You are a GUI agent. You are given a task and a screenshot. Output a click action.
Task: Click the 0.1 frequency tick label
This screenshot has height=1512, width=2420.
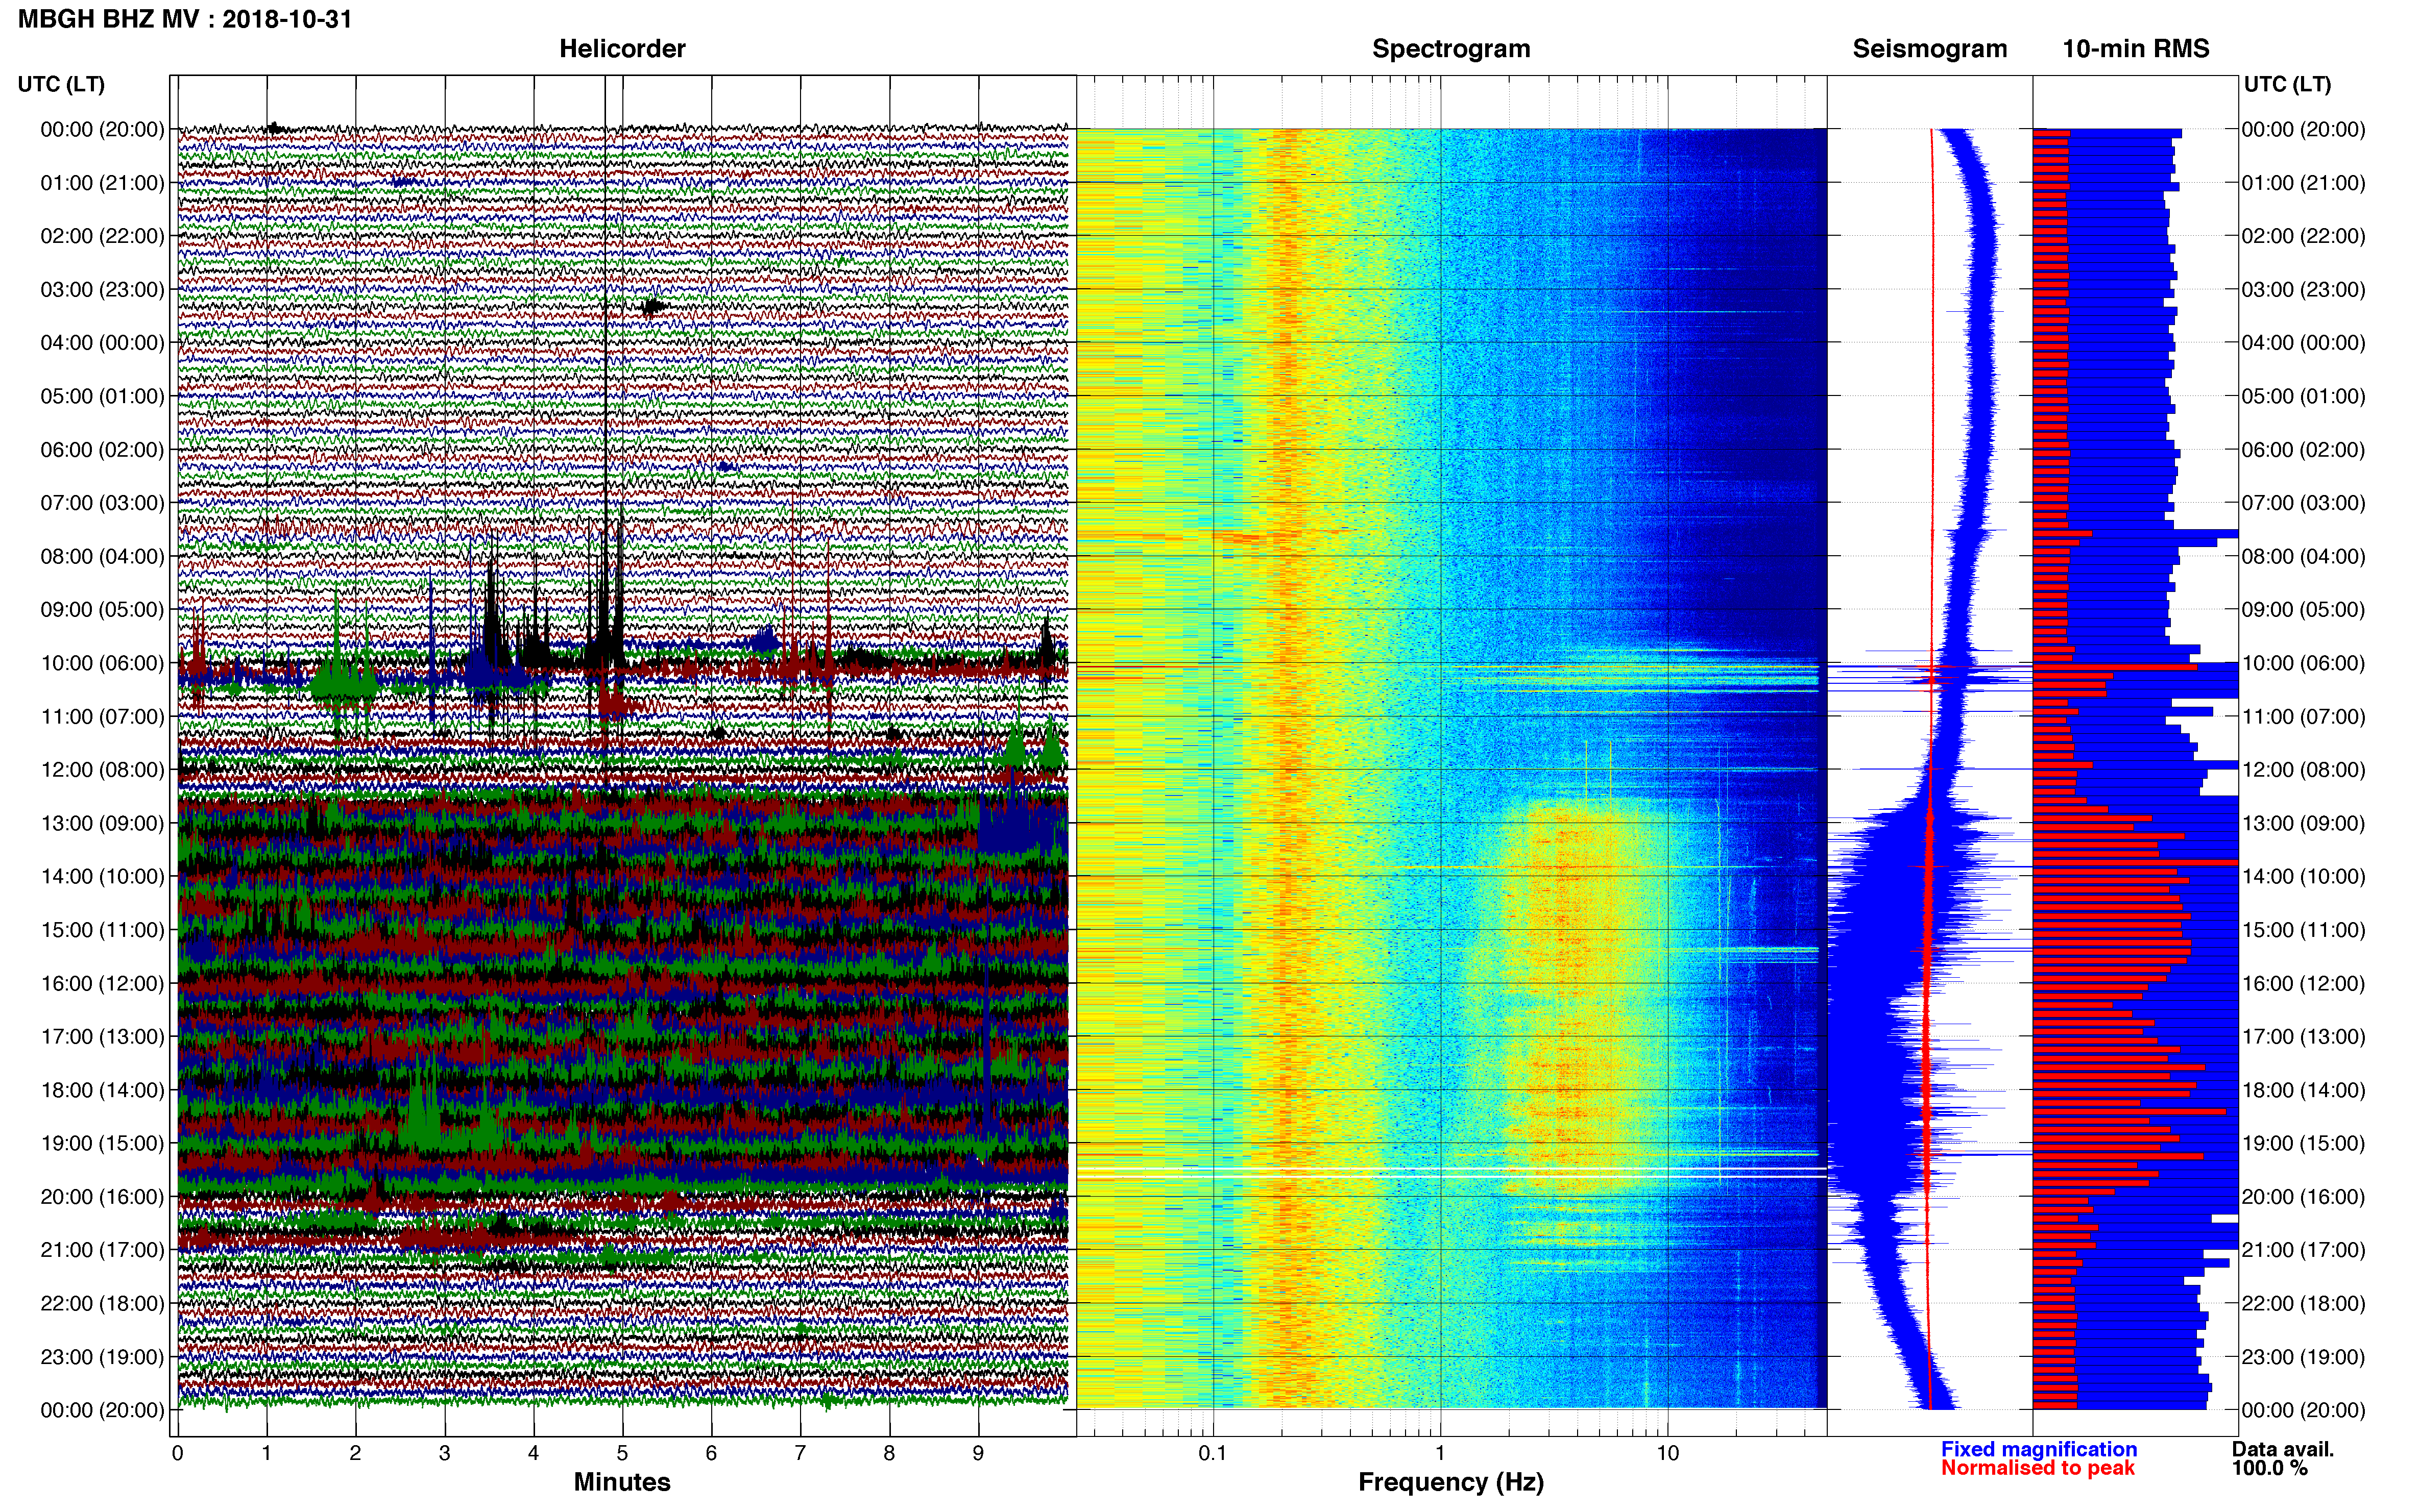(x=1213, y=1453)
